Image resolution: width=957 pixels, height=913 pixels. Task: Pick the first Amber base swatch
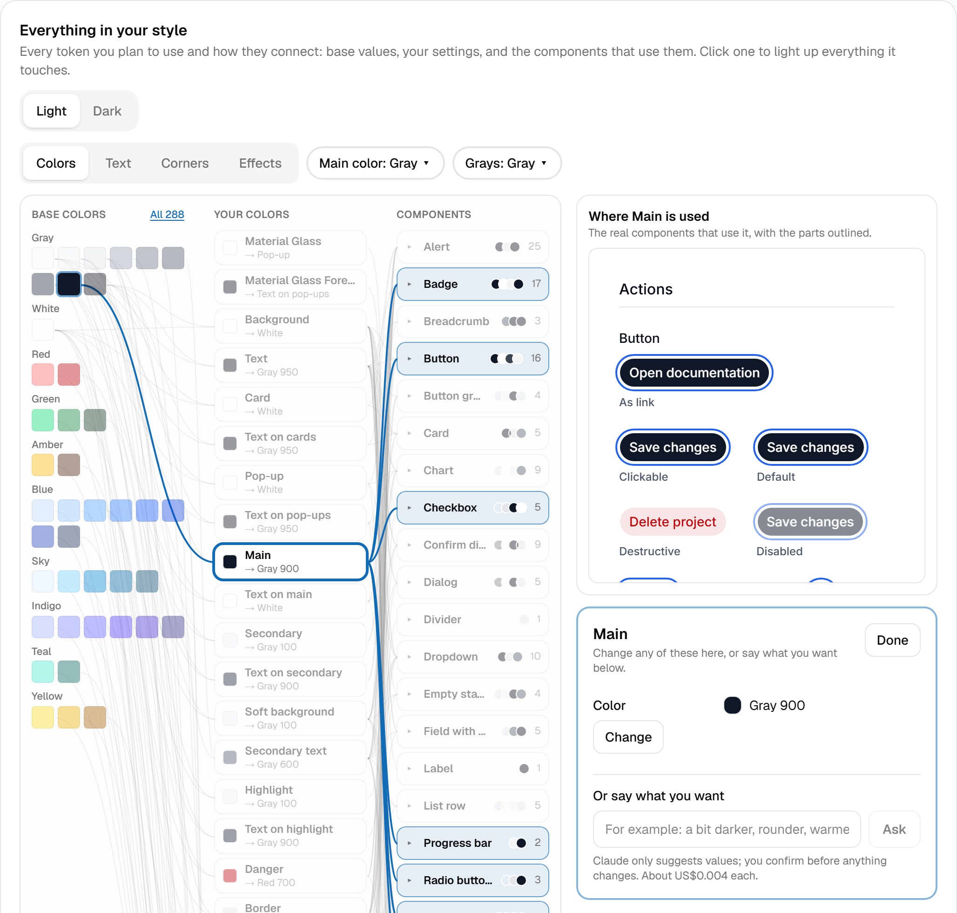[43, 465]
